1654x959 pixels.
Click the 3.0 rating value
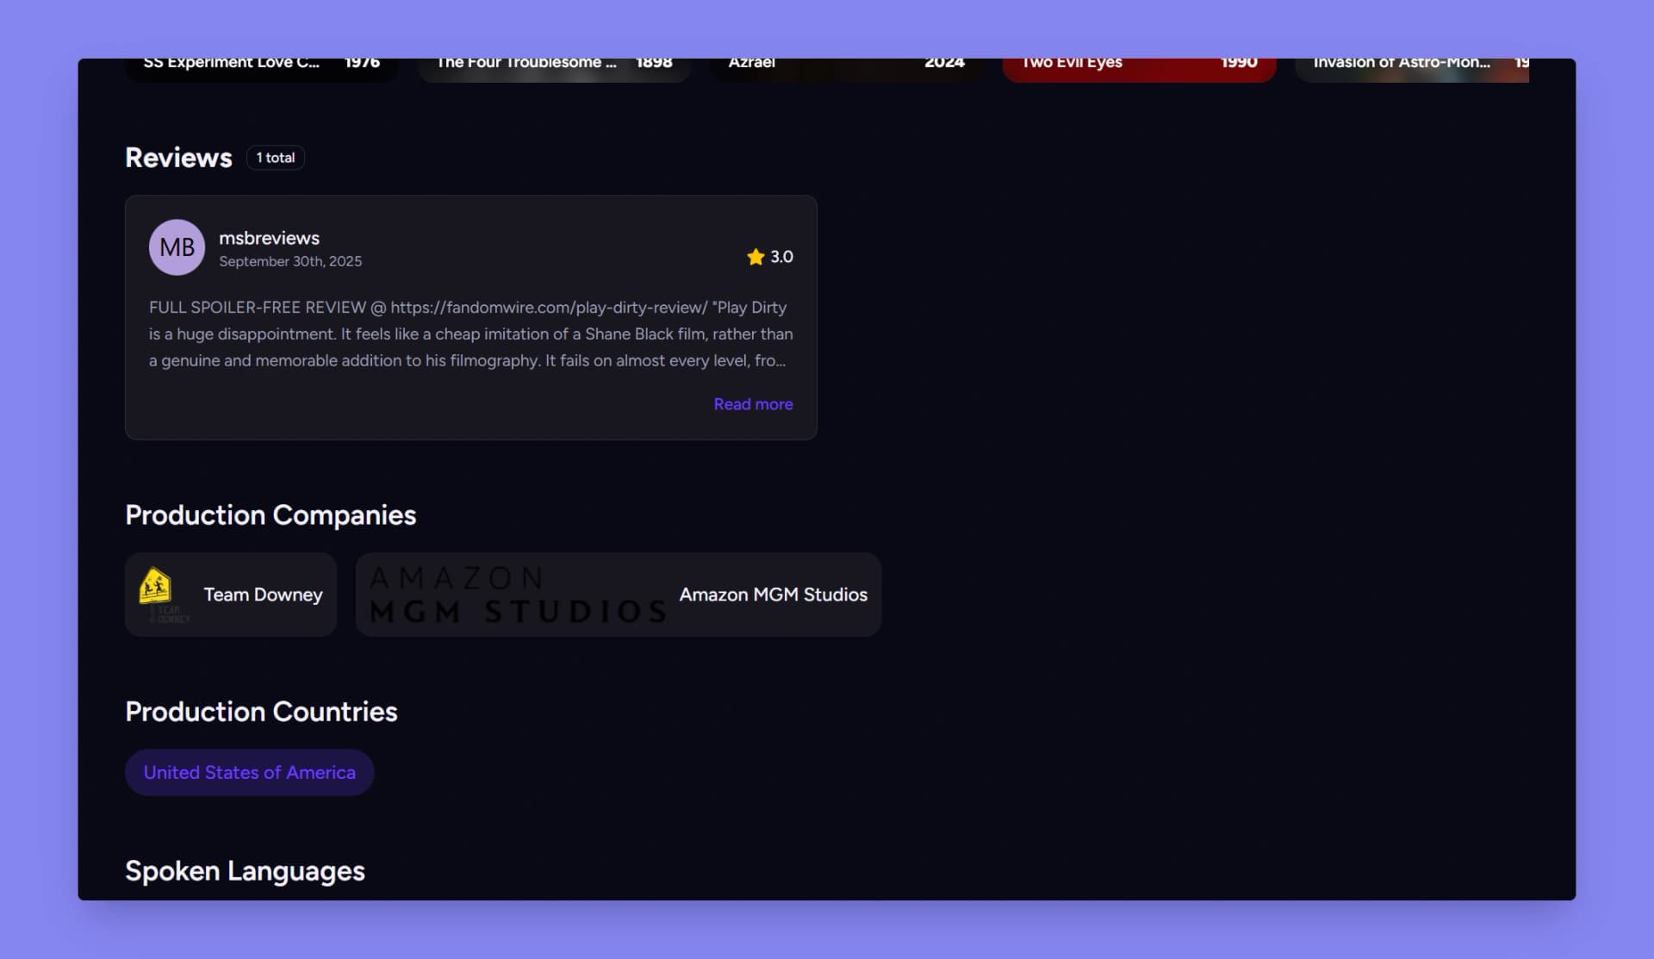pyautogui.click(x=782, y=256)
